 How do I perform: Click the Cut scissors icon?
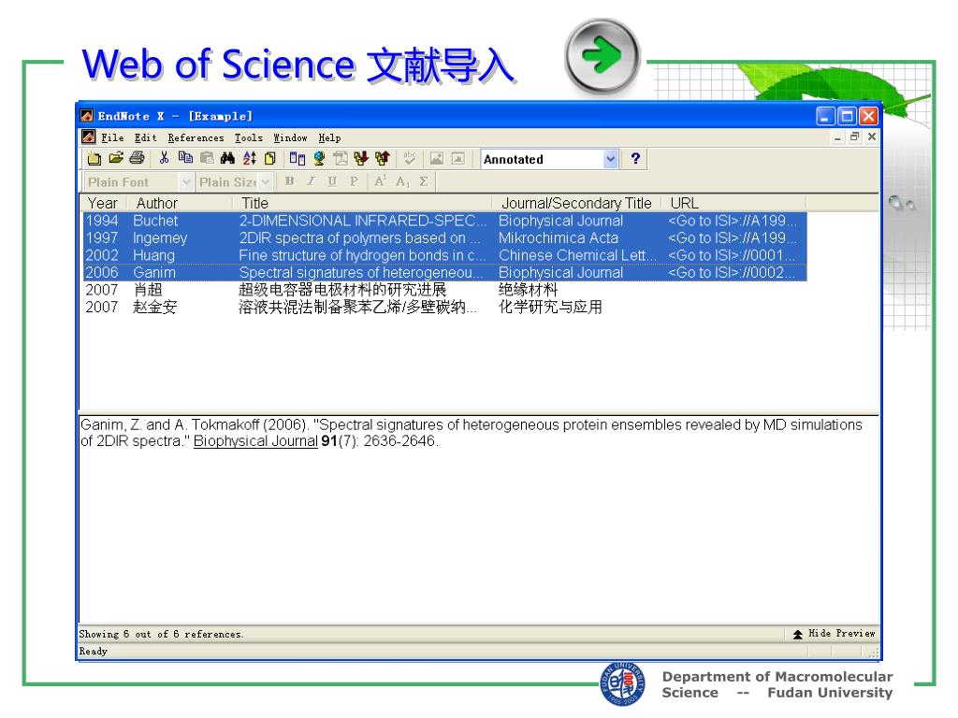pos(164,159)
